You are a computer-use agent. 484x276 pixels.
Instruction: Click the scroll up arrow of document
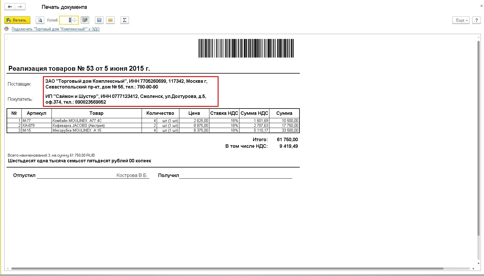click(479, 37)
